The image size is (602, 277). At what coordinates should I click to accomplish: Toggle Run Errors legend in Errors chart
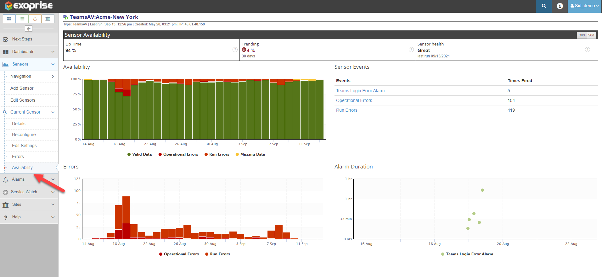(x=217, y=254)
